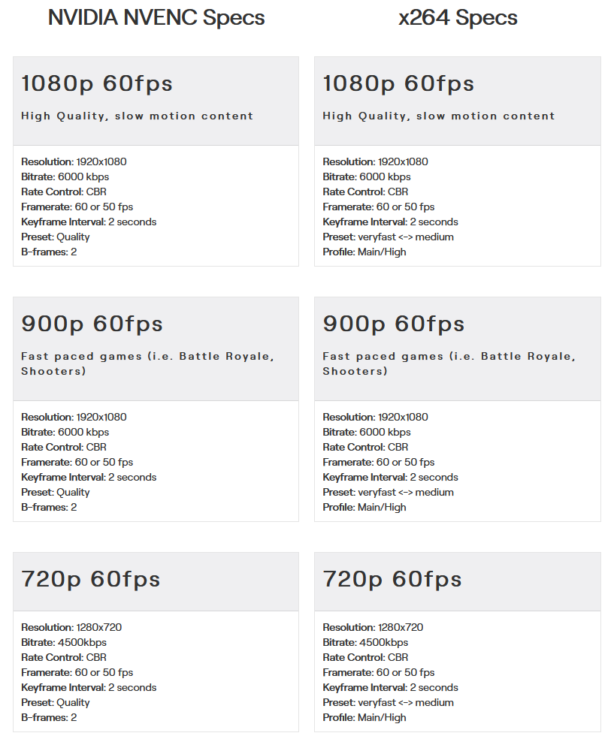Click the 900p 60fps title under NVENC
Screen dimensions: 614x742
[x=92, y=324]
